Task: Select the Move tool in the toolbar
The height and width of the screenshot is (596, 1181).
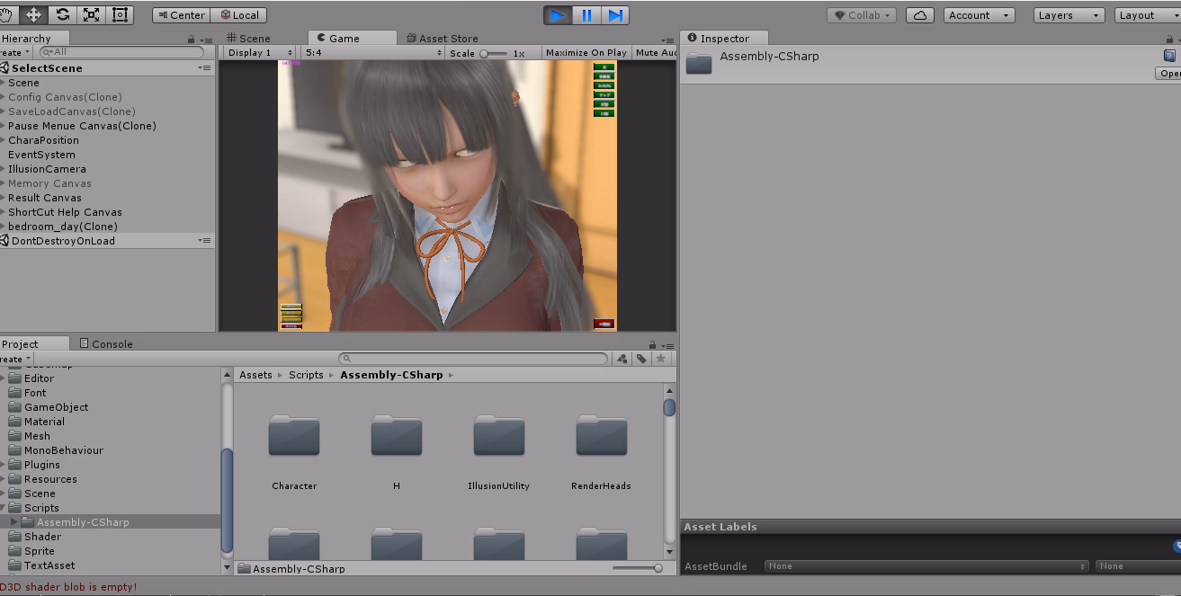Action: pyautogui.click(x=34, y=14)
